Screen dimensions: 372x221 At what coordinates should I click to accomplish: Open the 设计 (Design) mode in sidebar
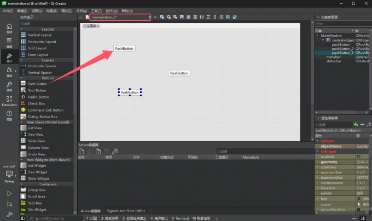click(x=9, y=56)
